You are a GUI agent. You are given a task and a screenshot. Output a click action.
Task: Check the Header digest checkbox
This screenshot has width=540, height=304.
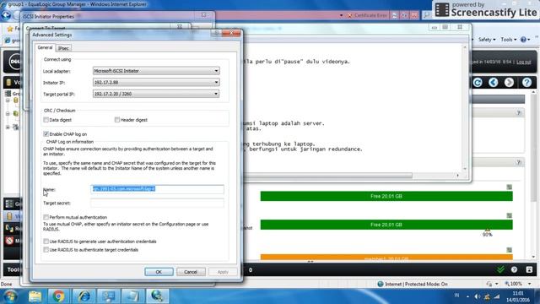[117, 120]
